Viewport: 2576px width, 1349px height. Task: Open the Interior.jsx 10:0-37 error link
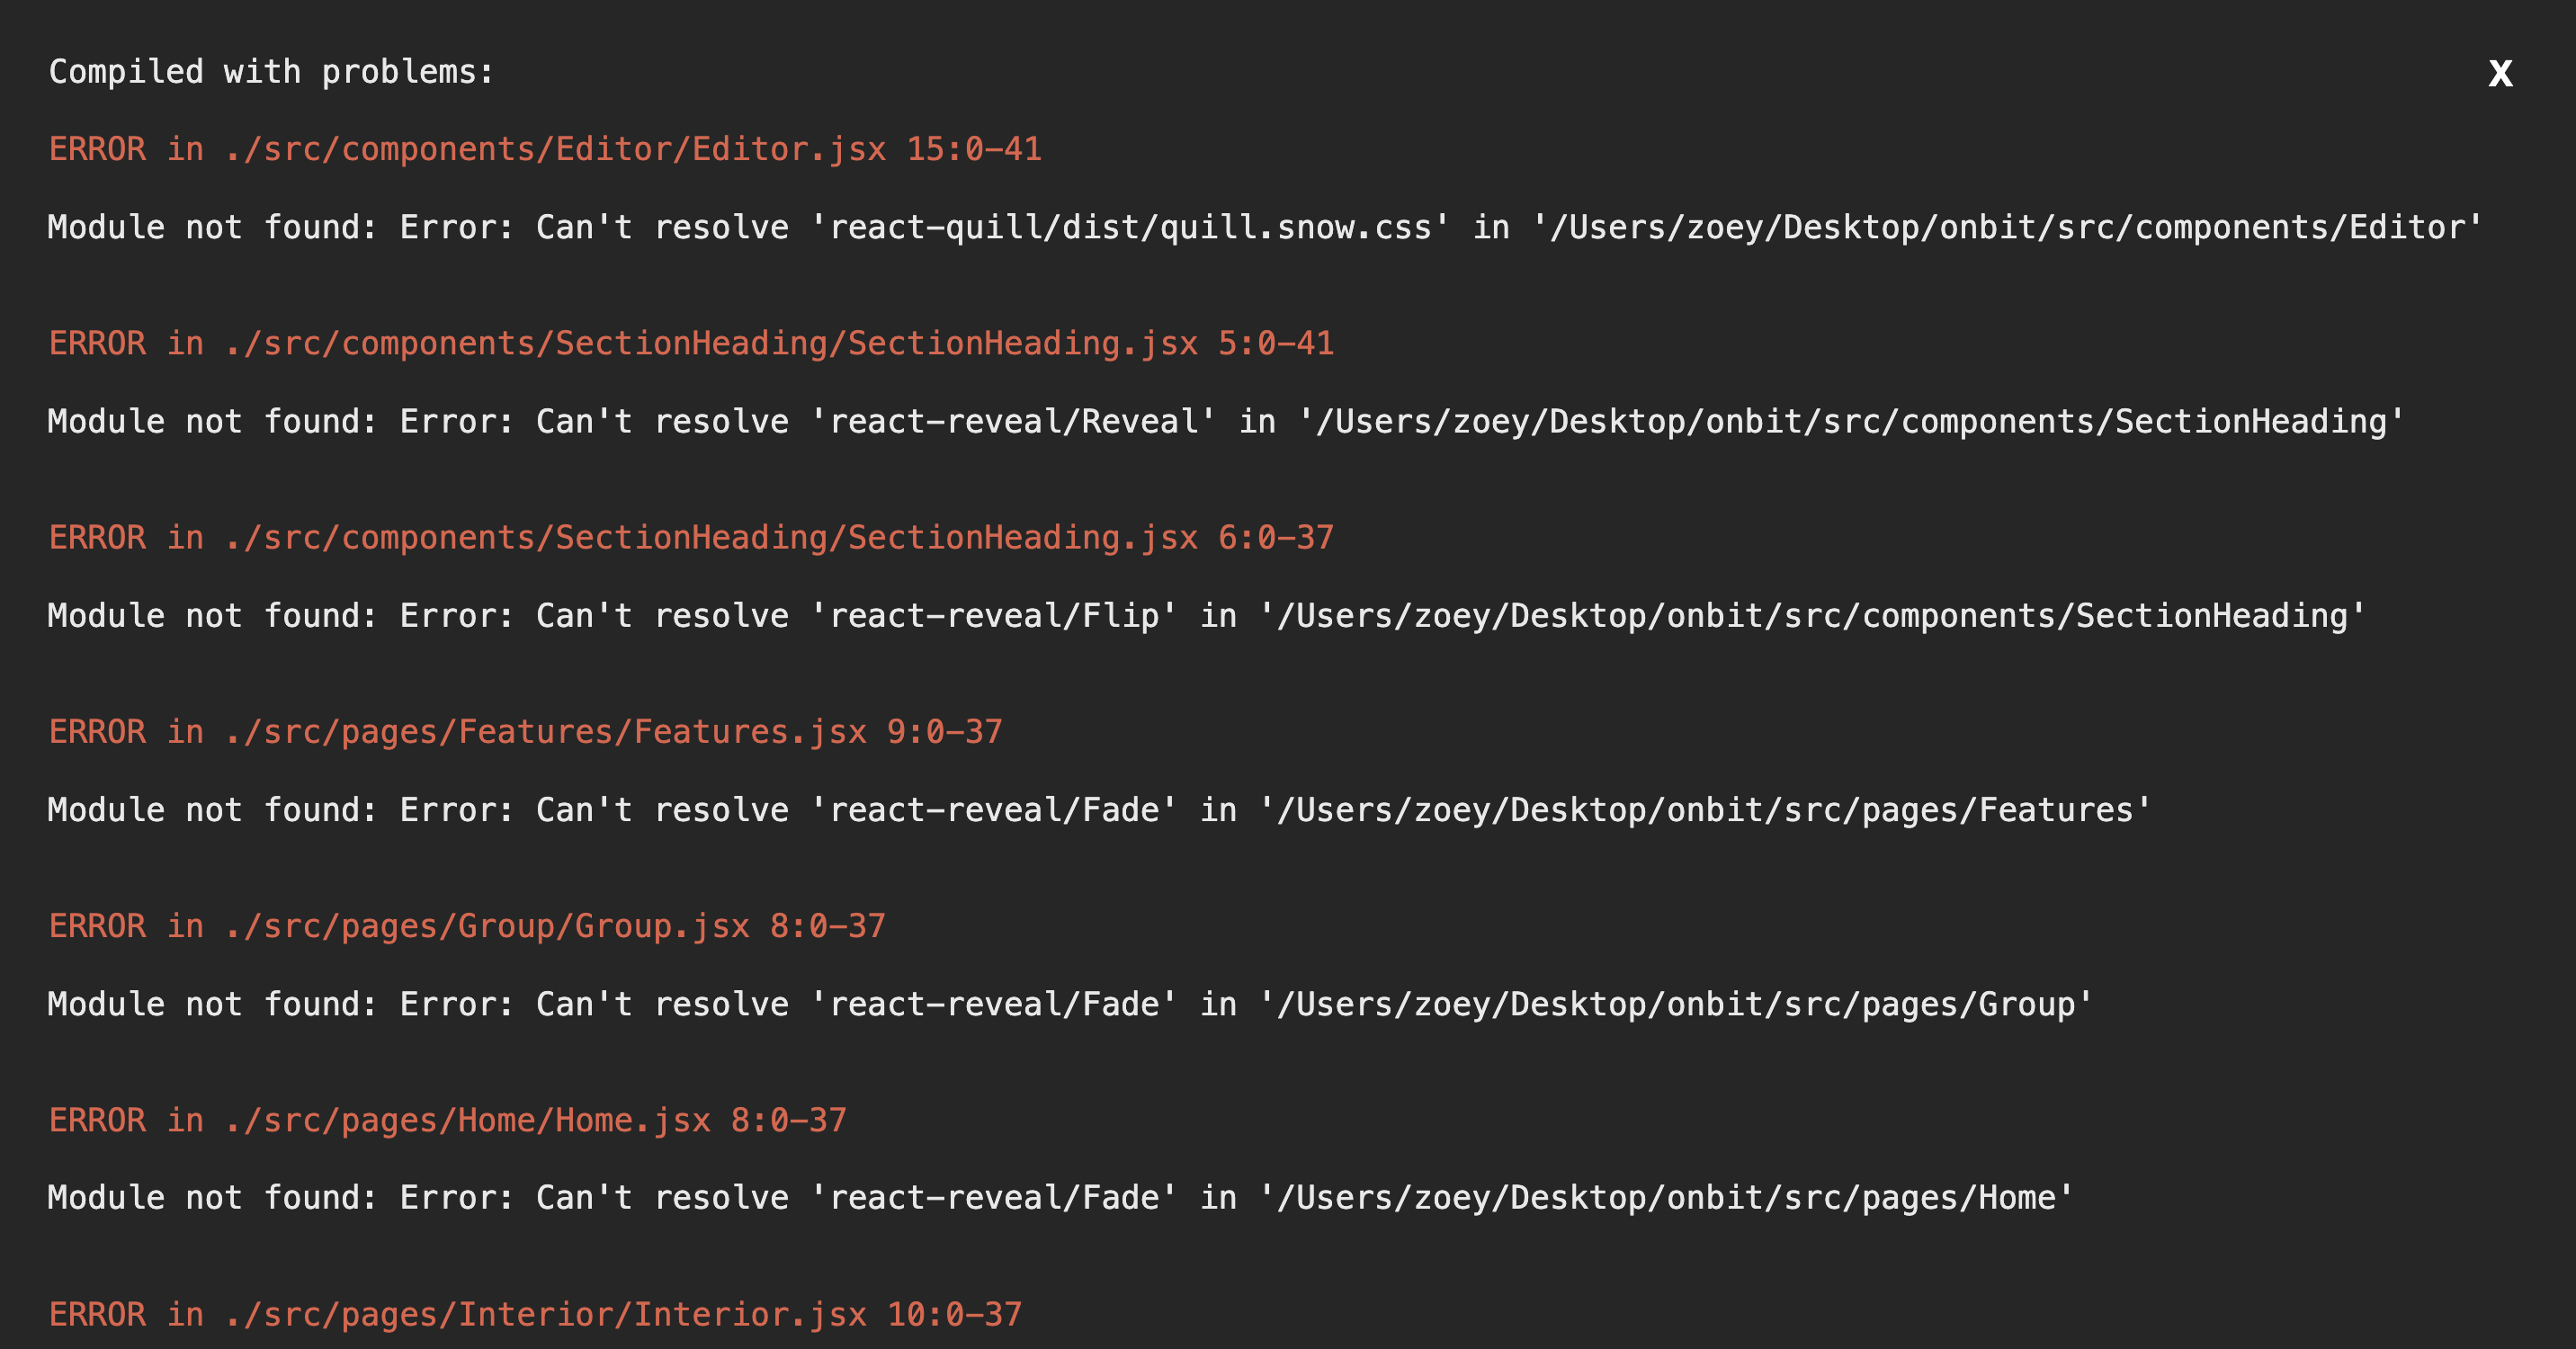click(x=535, y=1313)
